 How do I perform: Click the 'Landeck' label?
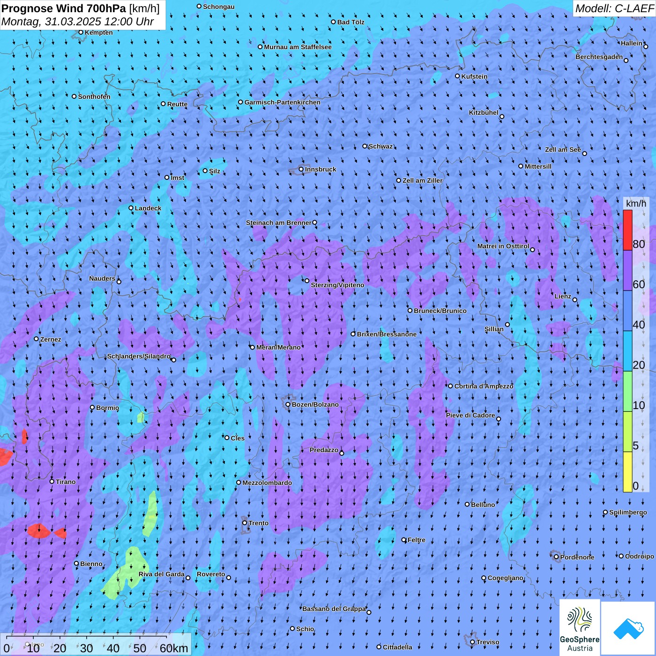point(148,208)
